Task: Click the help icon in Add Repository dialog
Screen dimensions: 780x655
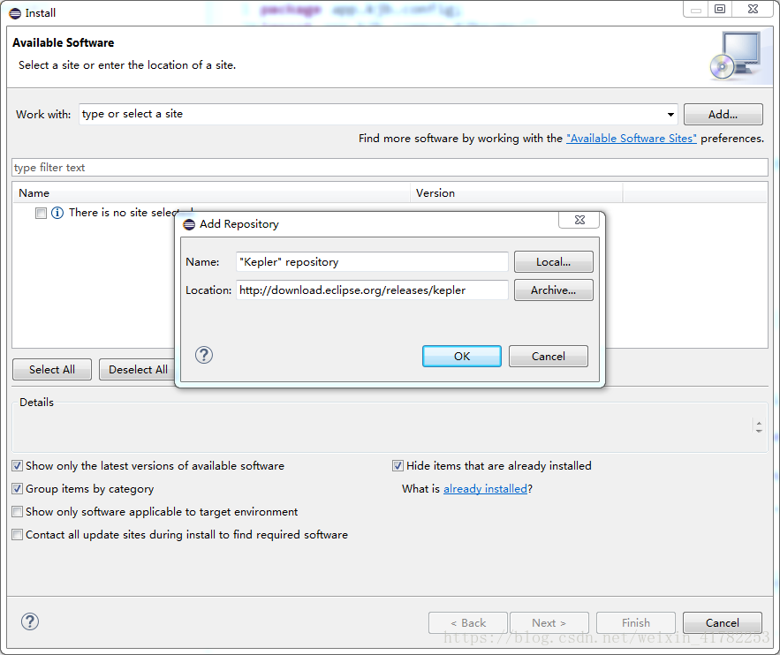Action: pyautogui.click(x=204, y=355)
